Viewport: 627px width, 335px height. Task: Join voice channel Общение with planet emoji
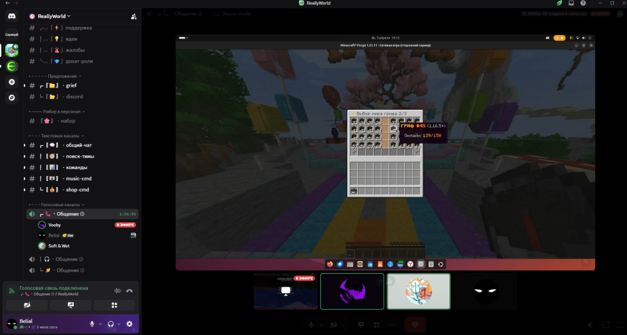coord(83,271)
